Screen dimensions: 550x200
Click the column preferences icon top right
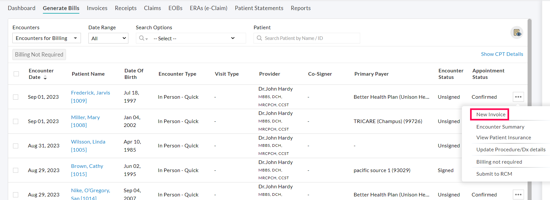point(517,33)
